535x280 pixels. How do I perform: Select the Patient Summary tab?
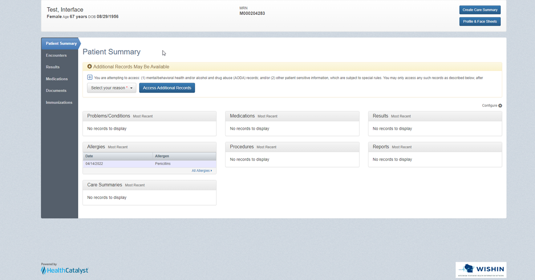[x=61, y=43]
